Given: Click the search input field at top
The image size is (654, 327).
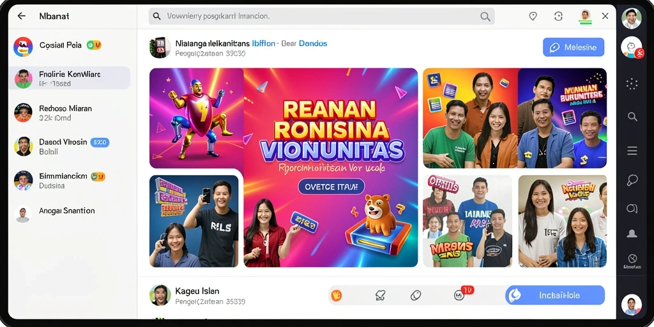Looking at the screenshot, I should (322, 17).
